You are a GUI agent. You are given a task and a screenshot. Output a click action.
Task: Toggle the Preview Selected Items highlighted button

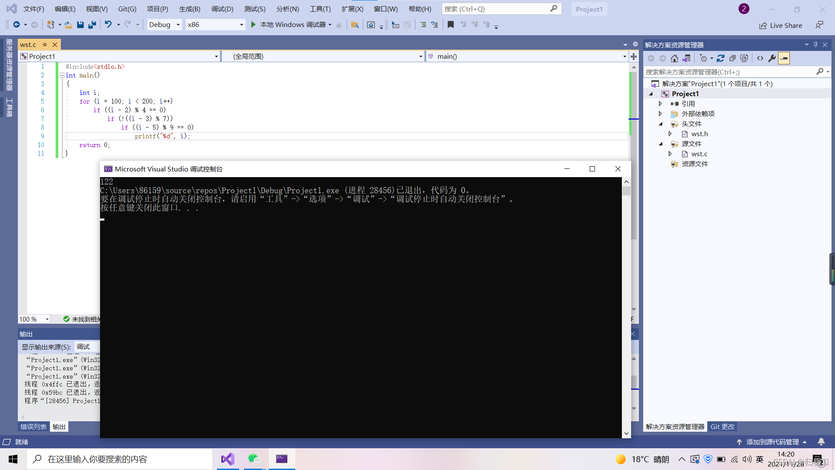[x=784, y=58]
